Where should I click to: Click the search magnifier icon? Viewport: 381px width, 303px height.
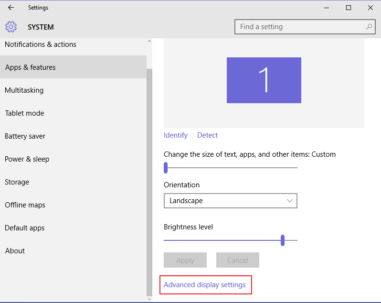(x=369, y=27)
